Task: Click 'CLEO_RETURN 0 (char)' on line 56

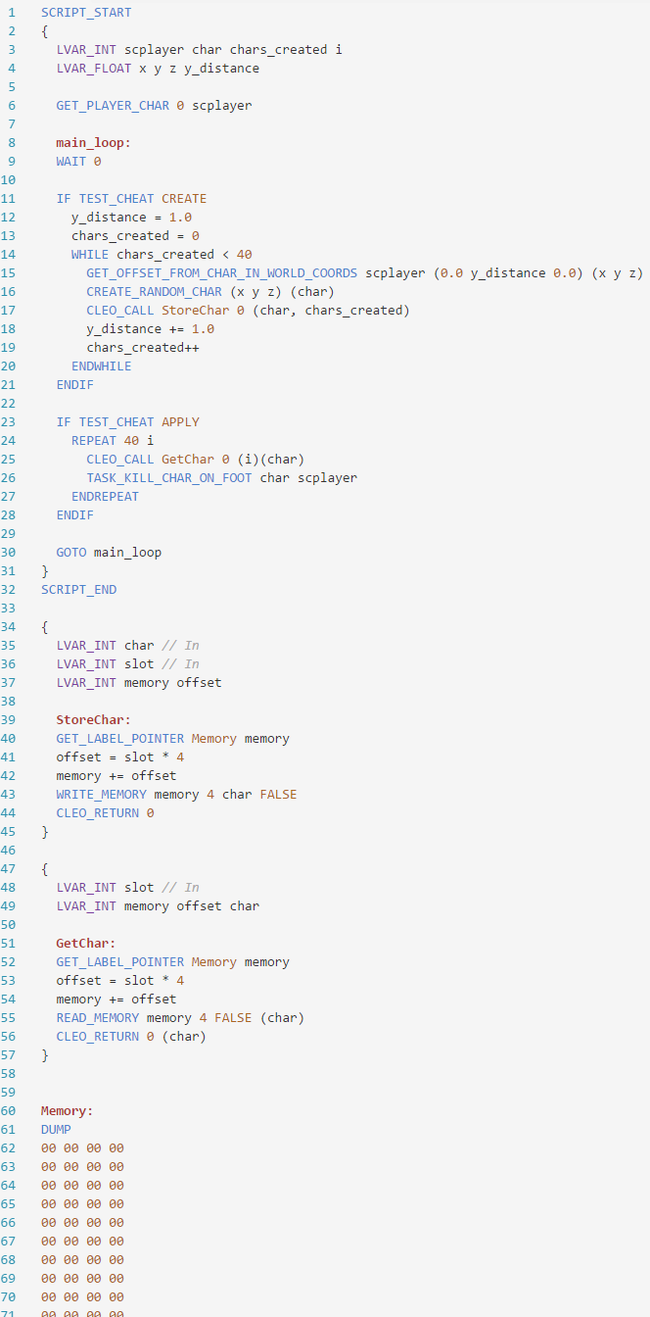Action: point(131,1037)
